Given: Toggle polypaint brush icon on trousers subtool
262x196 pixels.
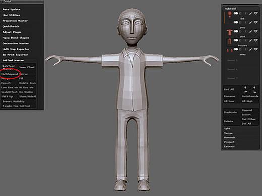Looking at the screenshot, I should click(250, 40).
